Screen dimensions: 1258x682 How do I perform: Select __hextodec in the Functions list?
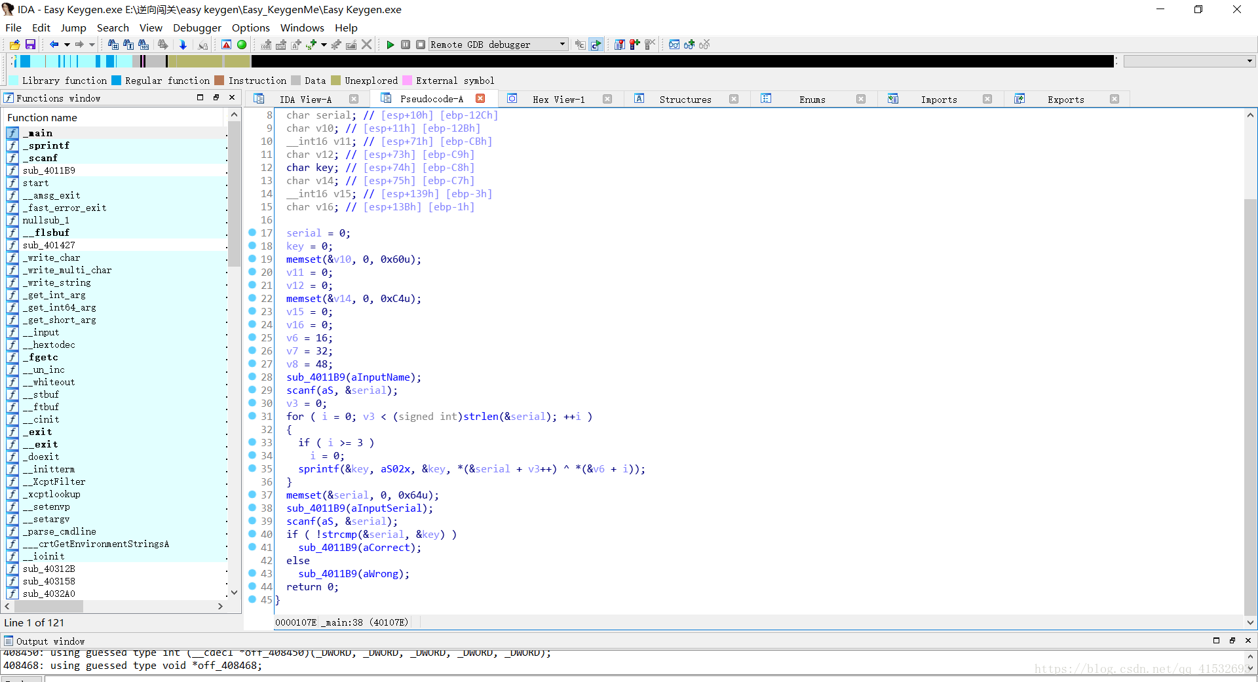116,345
